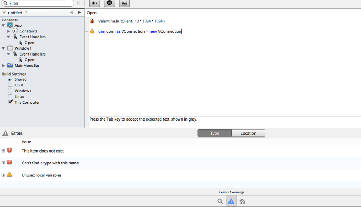Select Open handler under App
Viewport: 361px width, 207px height.
click(30, 43)
